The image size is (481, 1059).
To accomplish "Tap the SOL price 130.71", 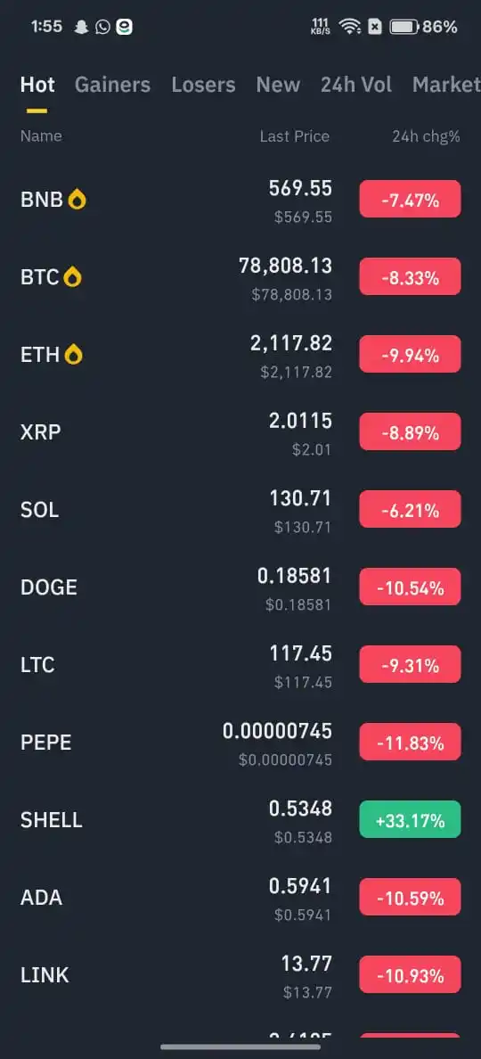I will [x=301, y=499].
